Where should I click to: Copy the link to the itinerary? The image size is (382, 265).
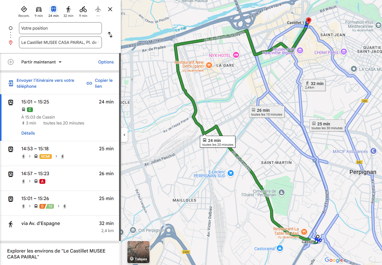(x=100, y=83)
